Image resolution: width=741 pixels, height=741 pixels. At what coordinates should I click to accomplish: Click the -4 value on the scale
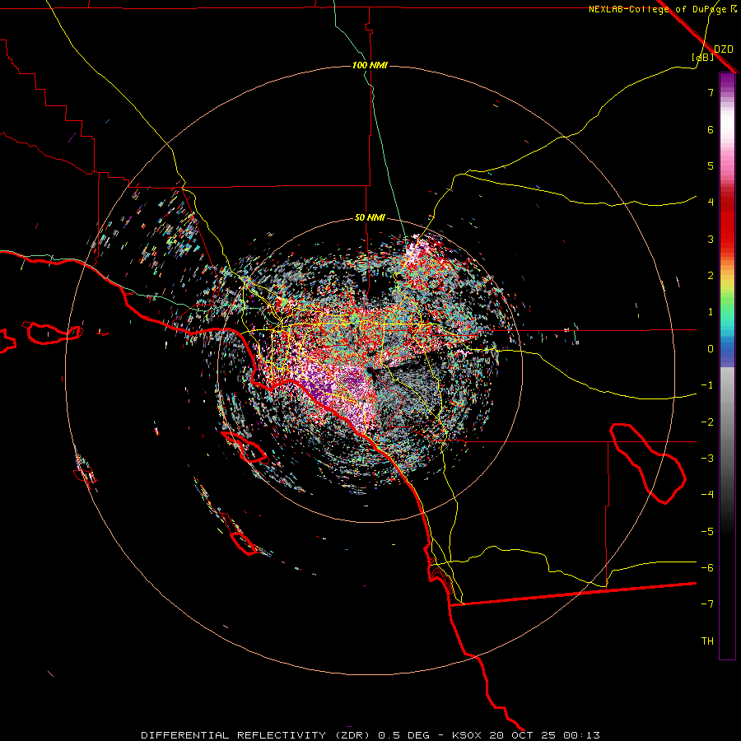(x=707, y=495)
